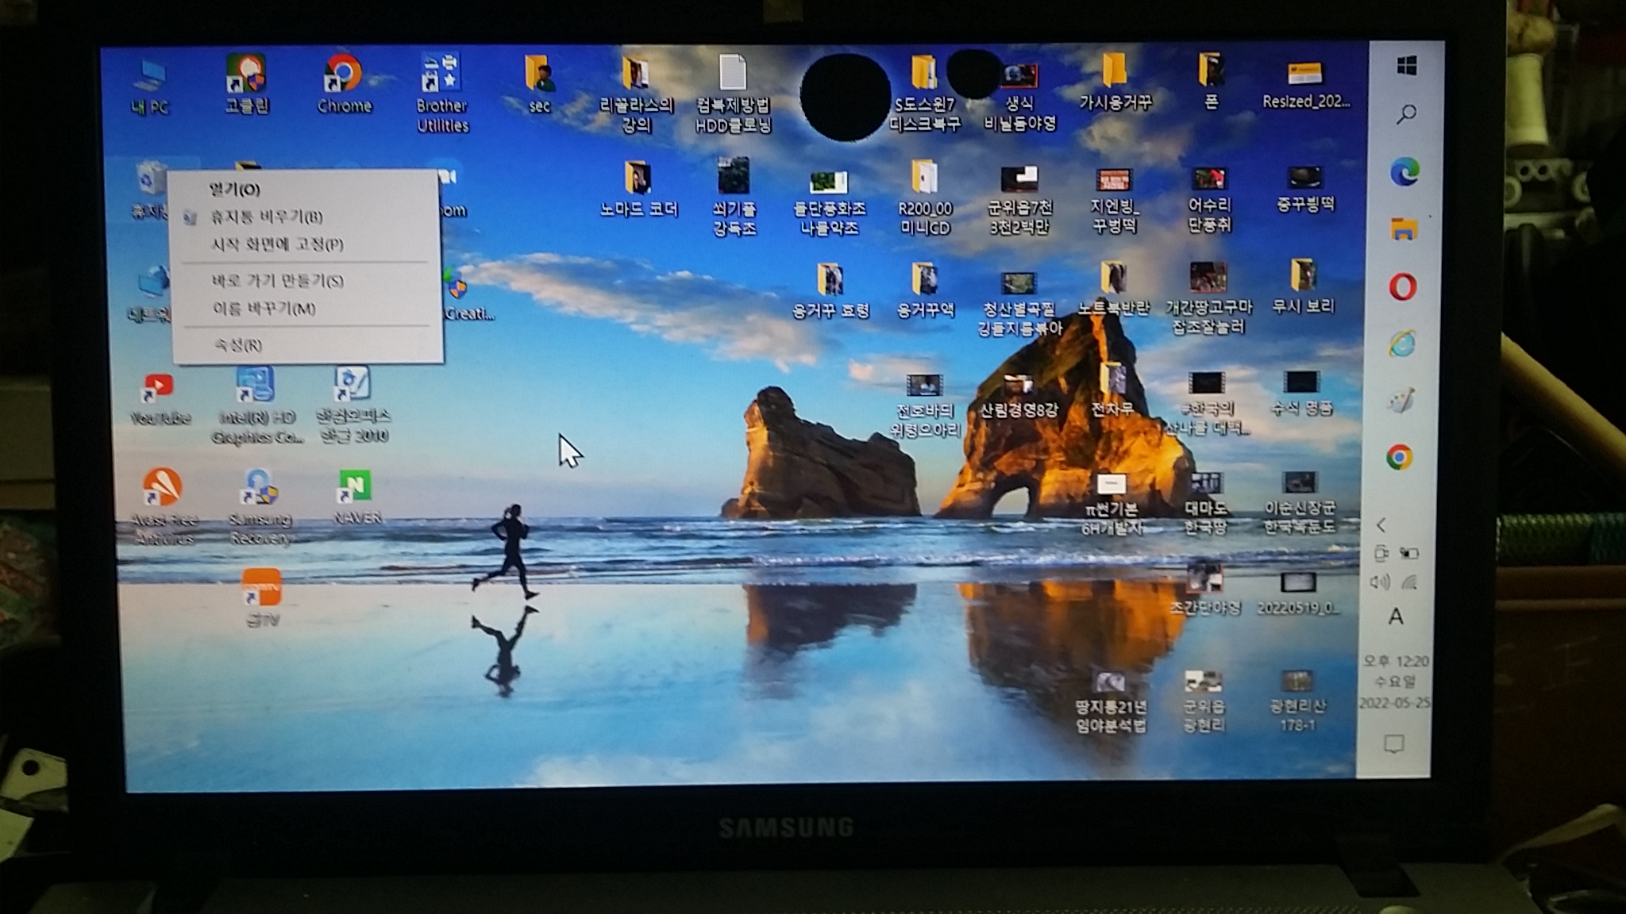This screenshot has height=914, width=1626.
Task: Open Avast Free Antivirus shortcut
Action: coord(164,506)
